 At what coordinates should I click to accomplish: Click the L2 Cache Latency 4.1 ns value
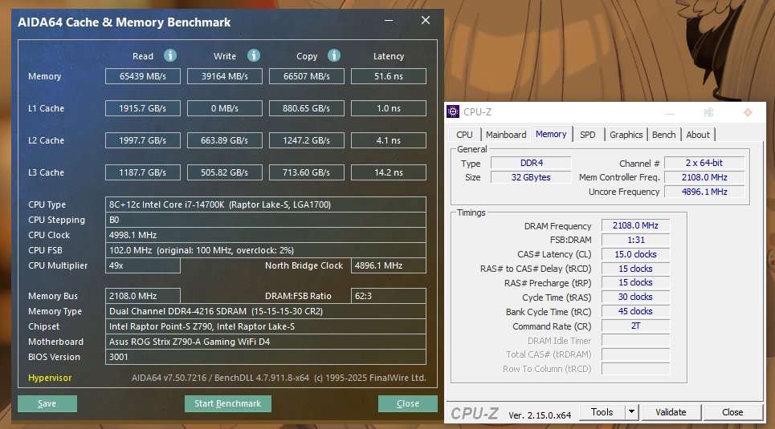(389, 140)
